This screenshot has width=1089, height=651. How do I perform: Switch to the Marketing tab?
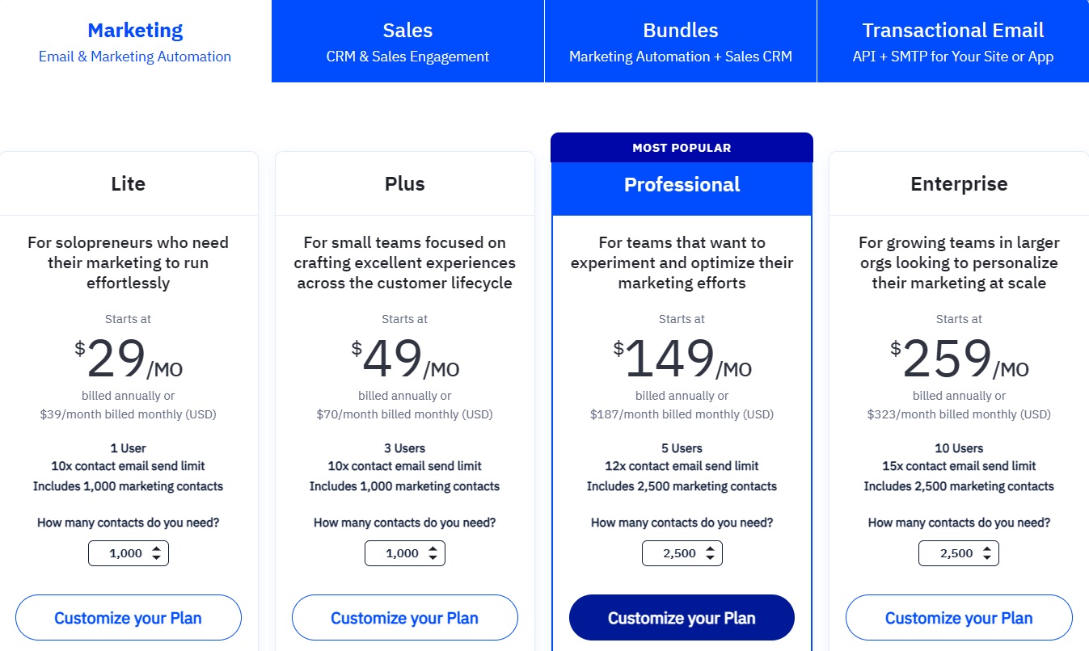(x=135, y=41)
